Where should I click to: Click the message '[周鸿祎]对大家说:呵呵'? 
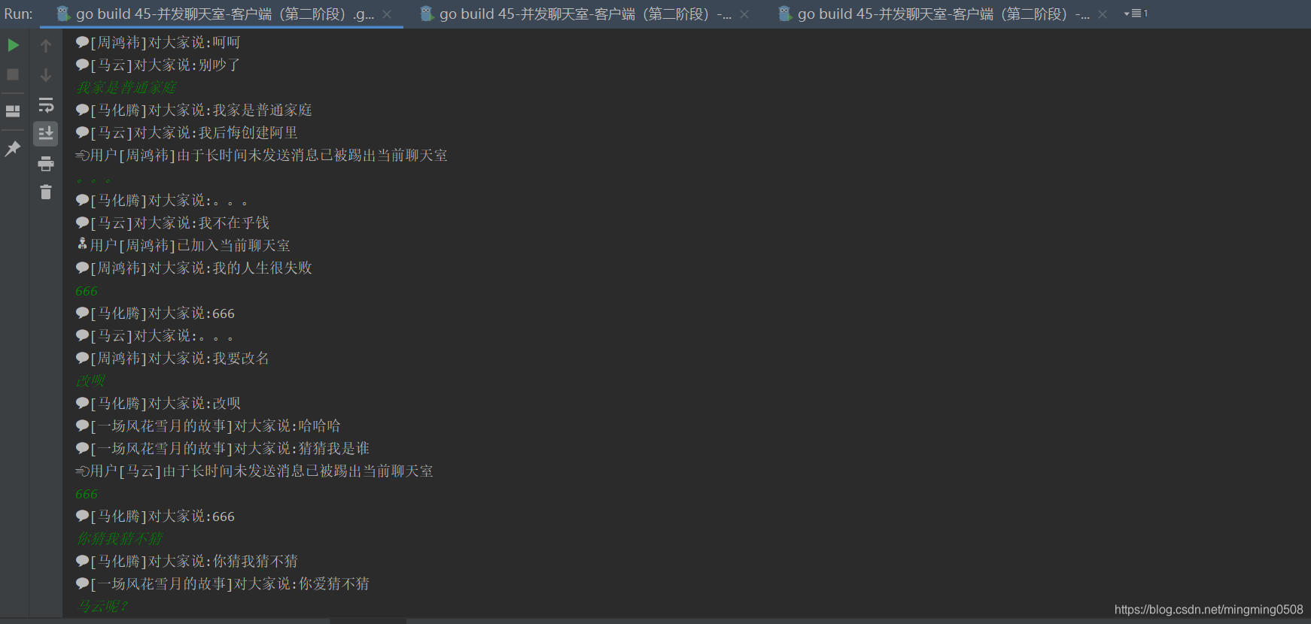[158, 43]
